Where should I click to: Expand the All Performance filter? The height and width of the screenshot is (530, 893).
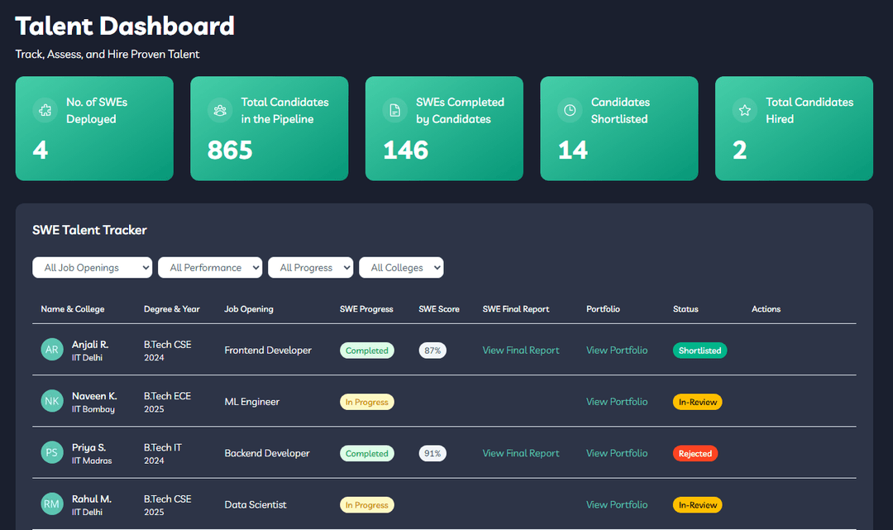pos(210,268)
